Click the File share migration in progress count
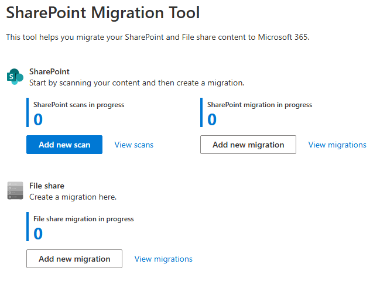Viewport: 387px width, 288px height. click(x=38, y=234)
